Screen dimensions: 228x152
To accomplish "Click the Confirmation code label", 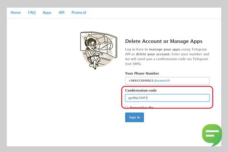I will pyautogui.click(x=141, y=90).
